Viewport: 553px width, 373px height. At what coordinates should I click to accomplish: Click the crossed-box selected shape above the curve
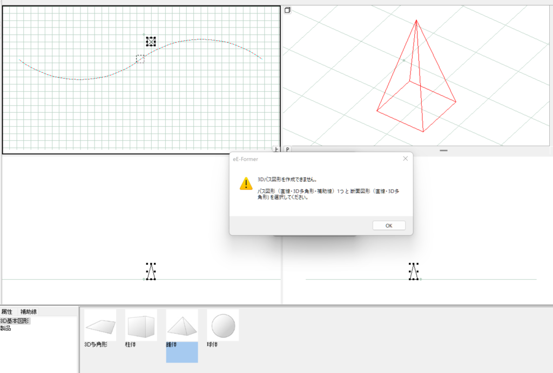(x=151, y=42)
